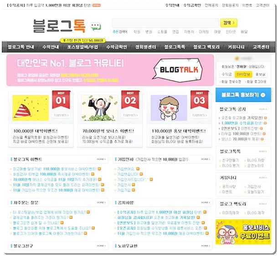Screen dimensions: 278x256
Task: Expand MORE beside 블로그톡 이벤트 section
Action: coord(101,159)
